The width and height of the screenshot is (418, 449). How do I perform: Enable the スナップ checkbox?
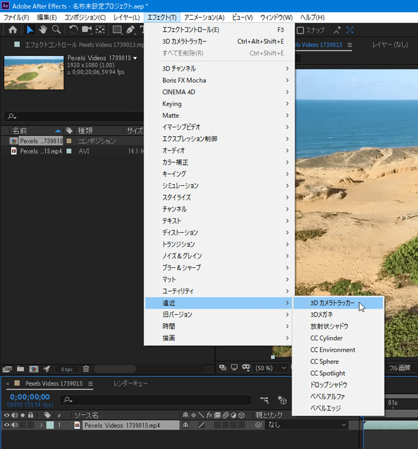pyautogui.click(x=300, y=30)
